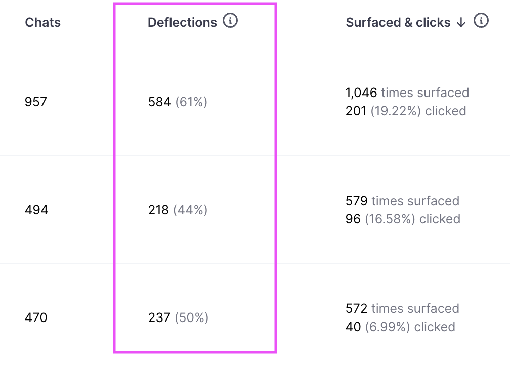Click the (44%) deflection percentage
This screenshot has width=510, height=366.
(x=190, y=210)
